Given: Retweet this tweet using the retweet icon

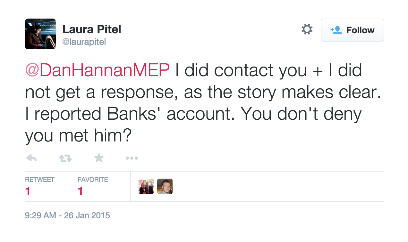Looking at the screenshot, I should click(x=65, y=158).
